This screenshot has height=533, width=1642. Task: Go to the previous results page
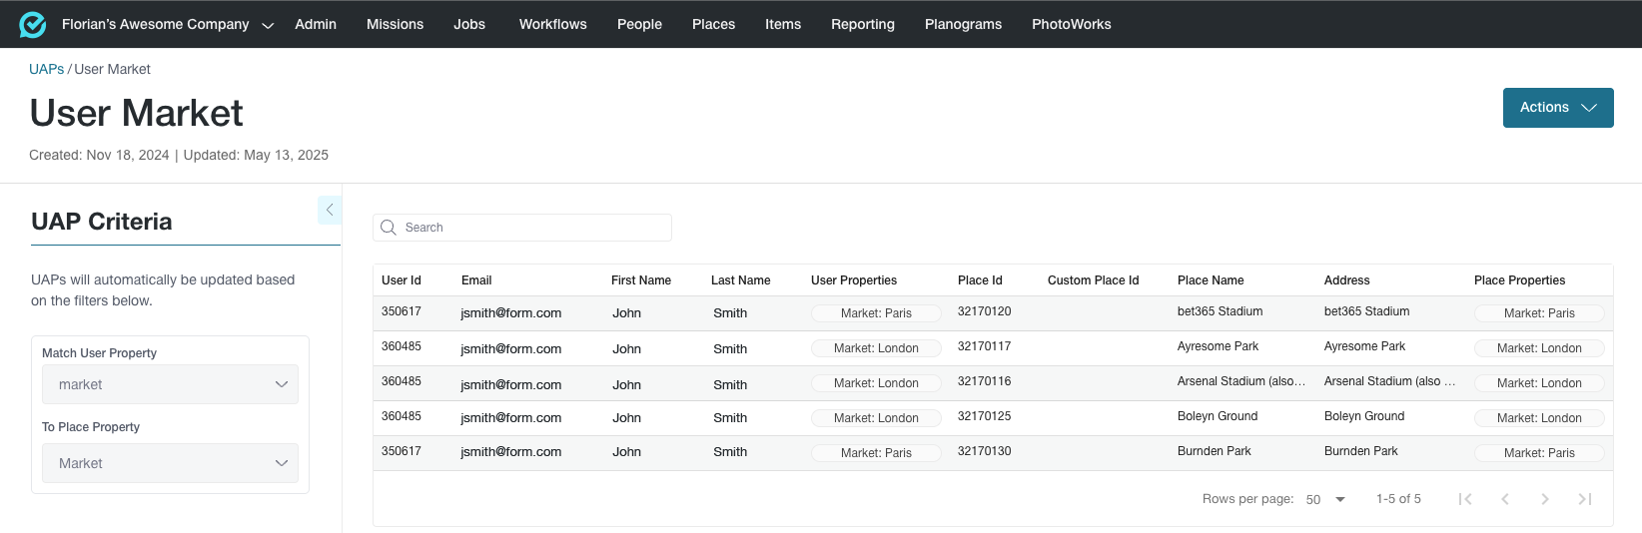(1505, 499)
